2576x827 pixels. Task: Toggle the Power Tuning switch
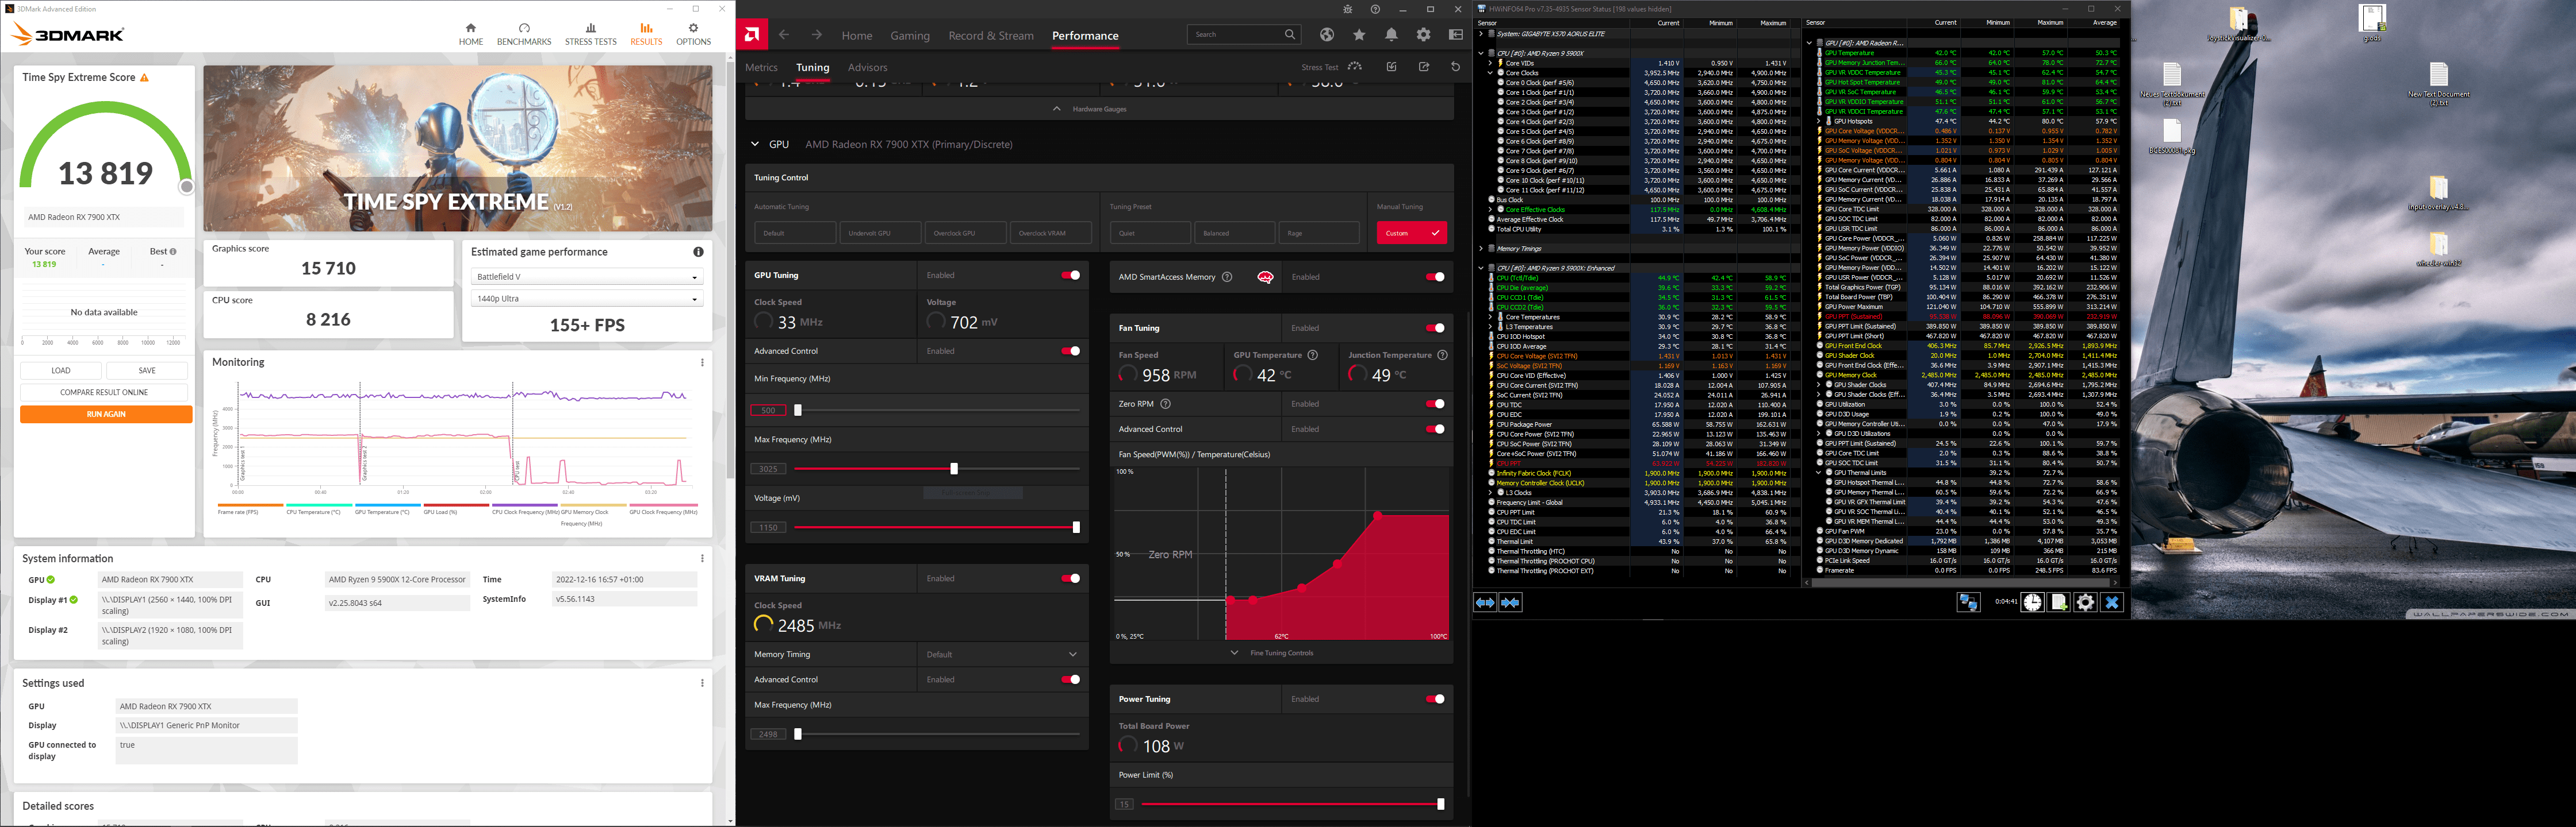click(x=1435, y=699)
